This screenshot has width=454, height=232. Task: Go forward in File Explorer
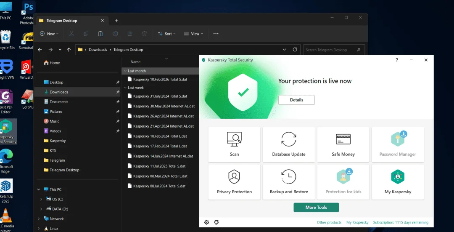pyautogui.click(x=50, y=50)
